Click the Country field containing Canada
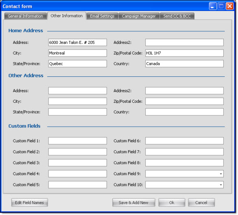 click(x=184, y=64)
